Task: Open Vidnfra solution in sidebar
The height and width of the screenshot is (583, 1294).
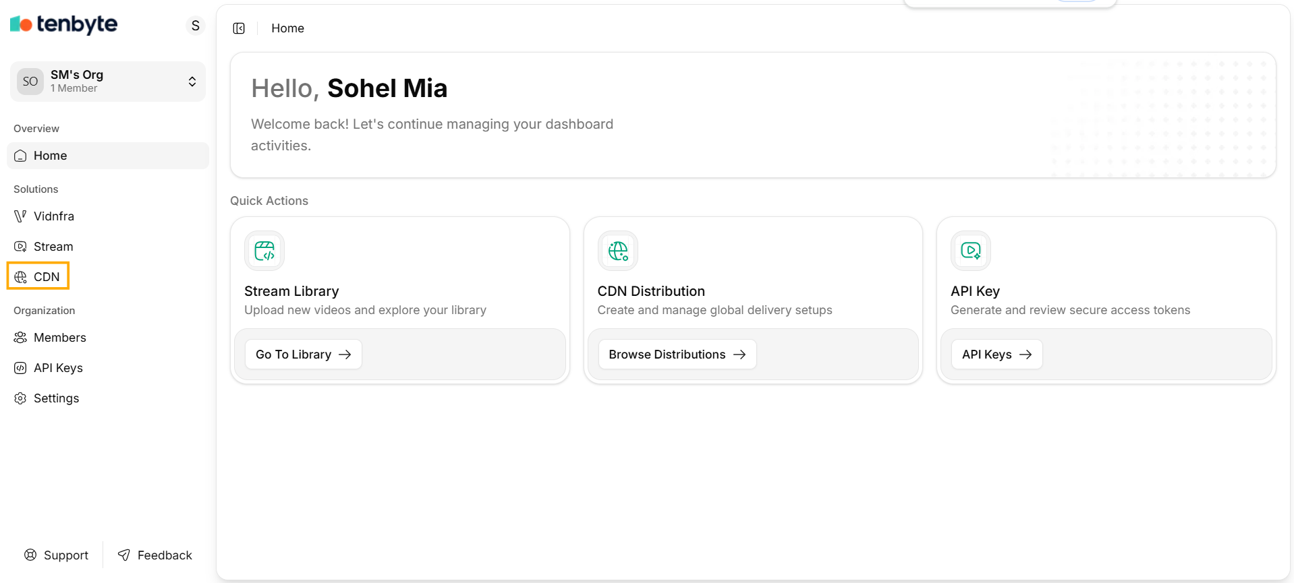Action: (108, 216)
